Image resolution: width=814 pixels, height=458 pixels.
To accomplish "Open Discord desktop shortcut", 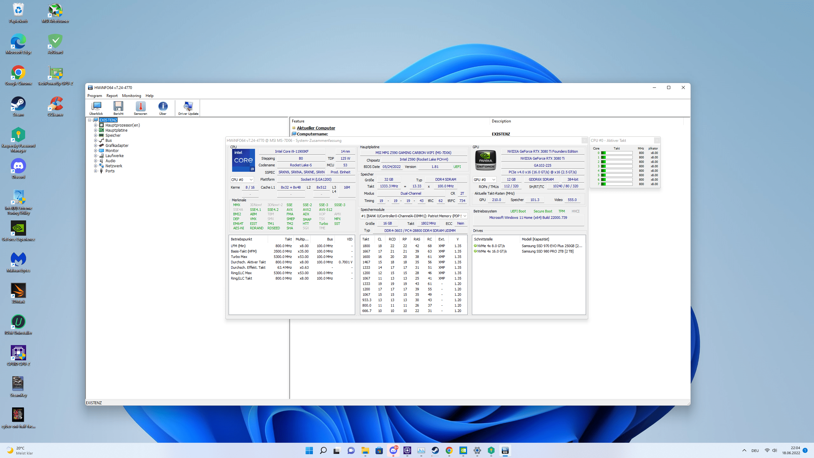I will pos(18,169).
